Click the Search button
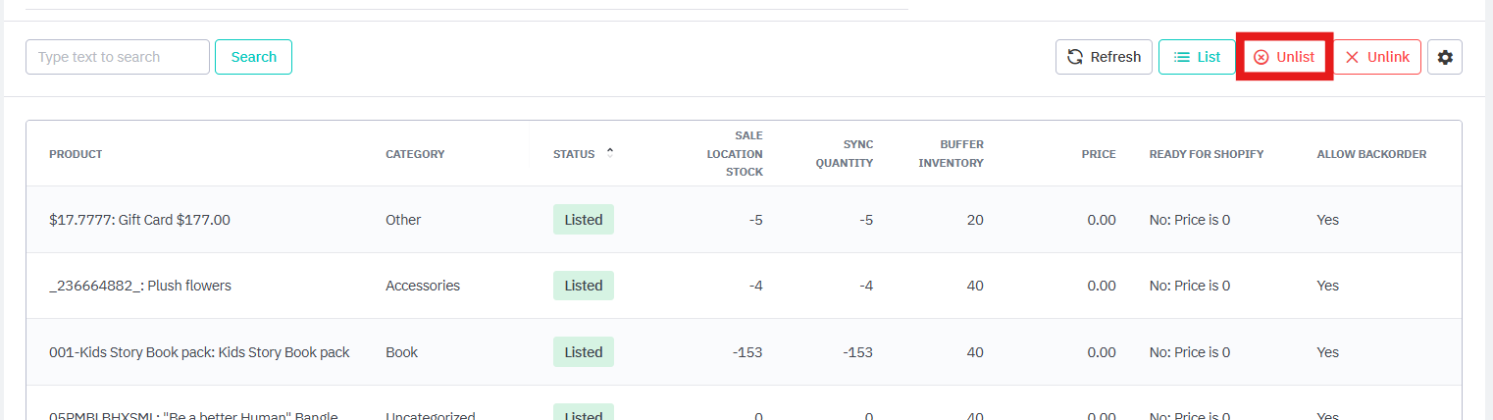The height and width of the screenshot is (420, 1493). tap(253, 57)
